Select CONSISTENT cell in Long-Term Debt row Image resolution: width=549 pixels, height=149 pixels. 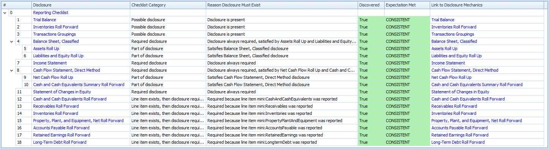tap(407, 142)
